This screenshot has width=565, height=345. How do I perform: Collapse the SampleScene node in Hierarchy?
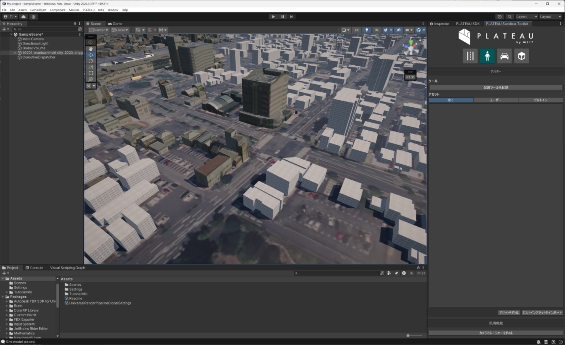(x=11, y=34)
